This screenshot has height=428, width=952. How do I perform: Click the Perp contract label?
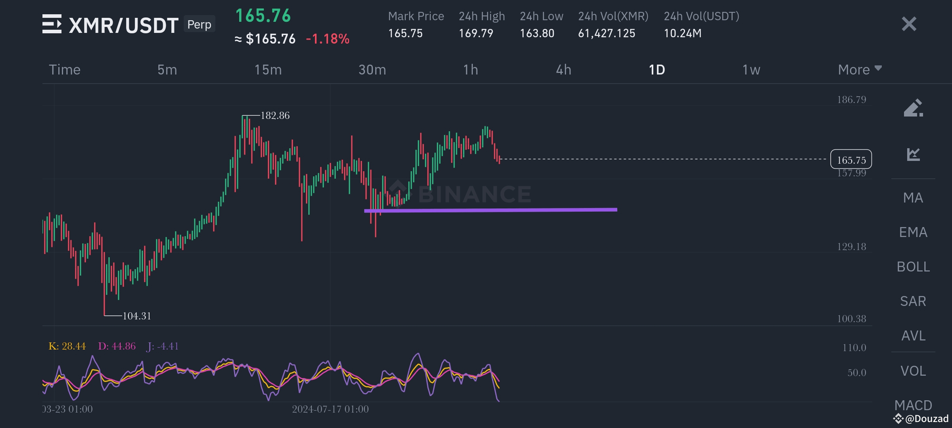coord(199,25)
